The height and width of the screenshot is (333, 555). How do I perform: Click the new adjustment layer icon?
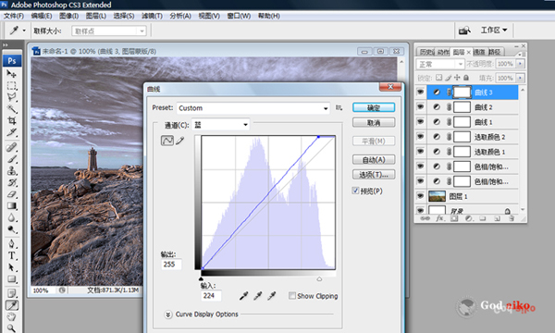click(x=468, y=218)
